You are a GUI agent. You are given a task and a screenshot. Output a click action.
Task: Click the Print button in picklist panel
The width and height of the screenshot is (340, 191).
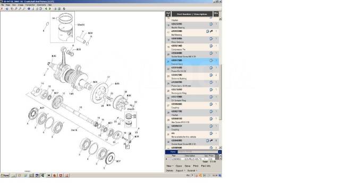coord(195,166)
